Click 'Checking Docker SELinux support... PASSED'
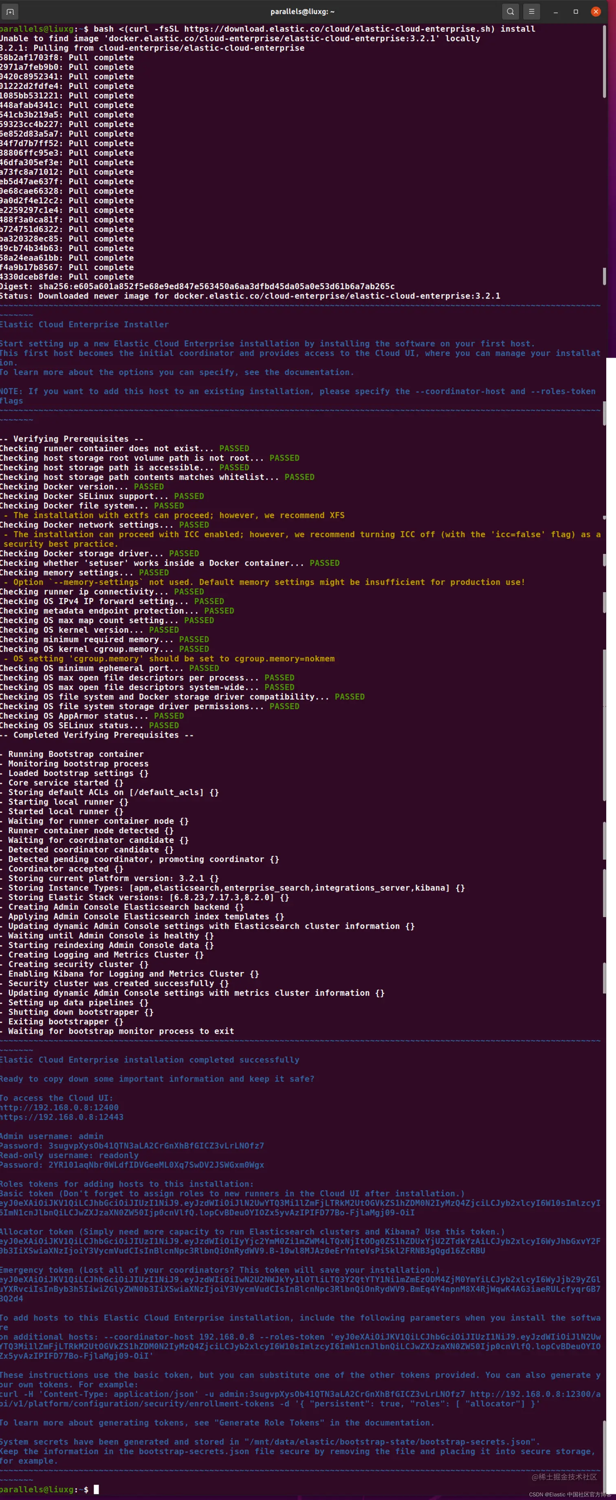The image size is (616, 1500). pos(102,496)
